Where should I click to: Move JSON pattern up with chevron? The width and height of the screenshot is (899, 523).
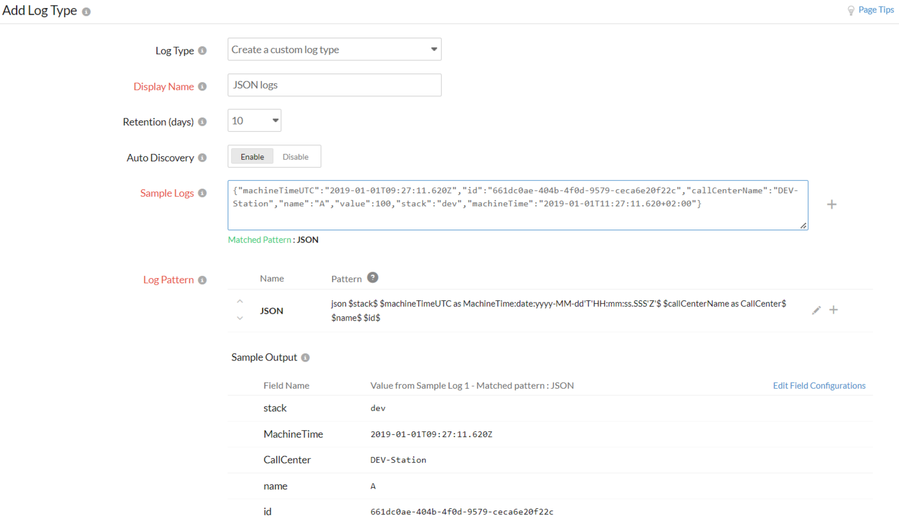(240, 301)
